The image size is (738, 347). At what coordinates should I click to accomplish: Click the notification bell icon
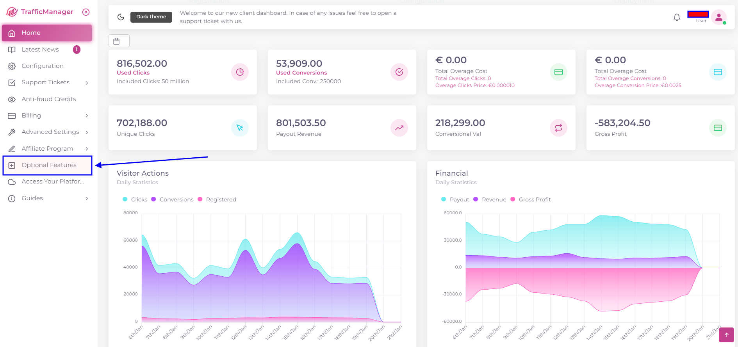pyautogui.click(x=677, y=17)
